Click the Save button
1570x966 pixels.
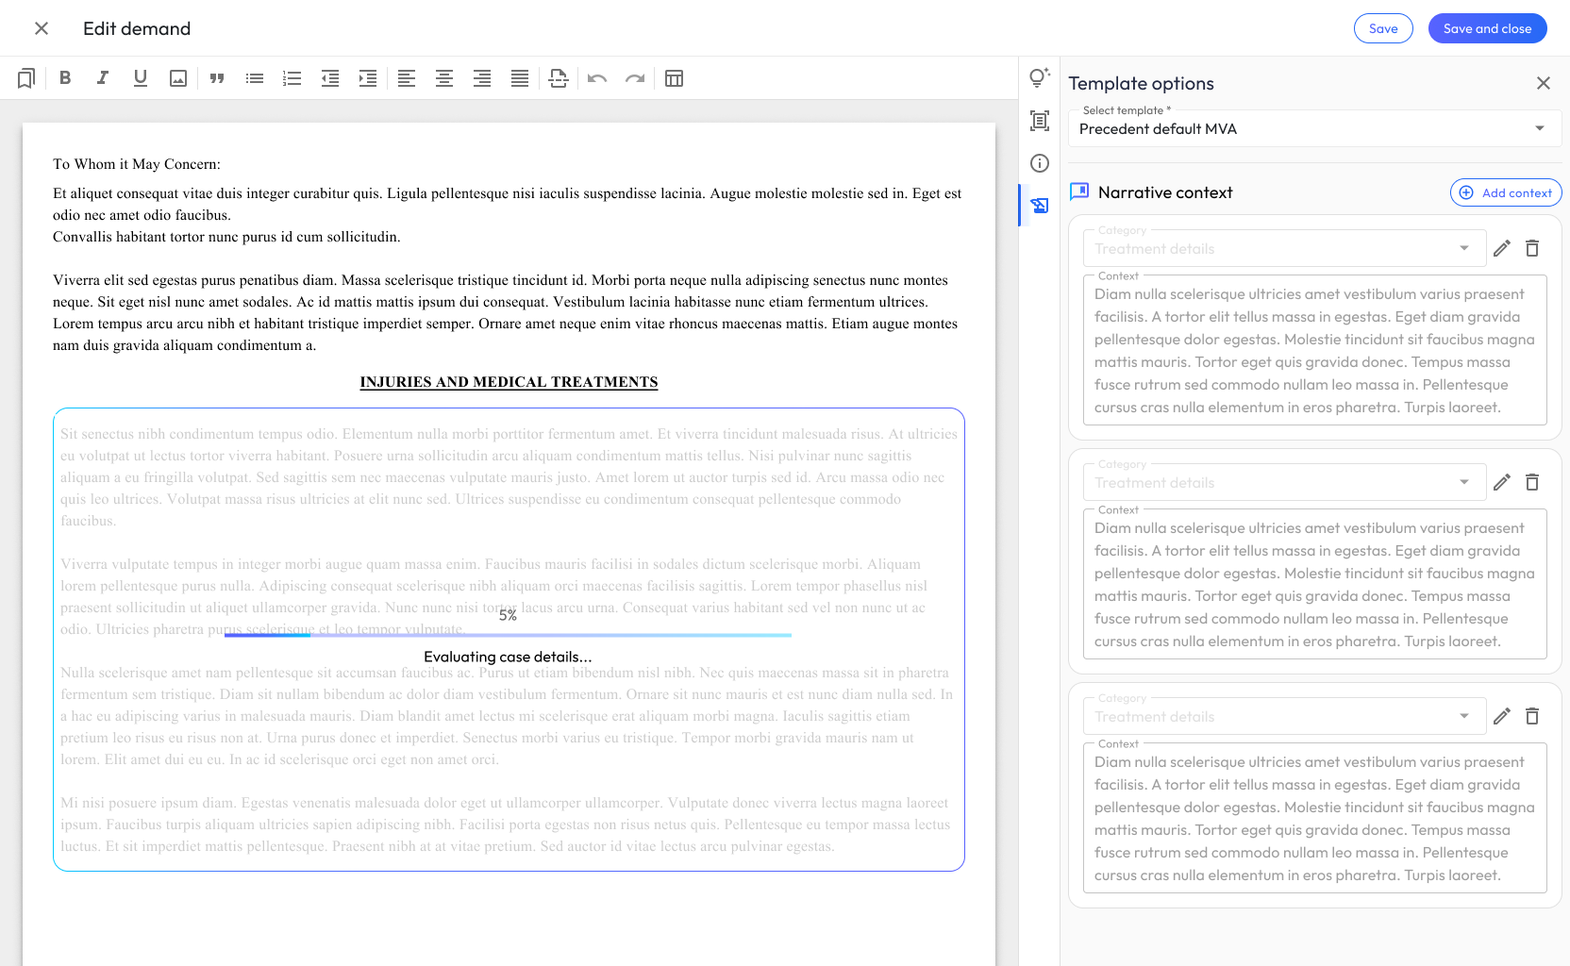1383,28
